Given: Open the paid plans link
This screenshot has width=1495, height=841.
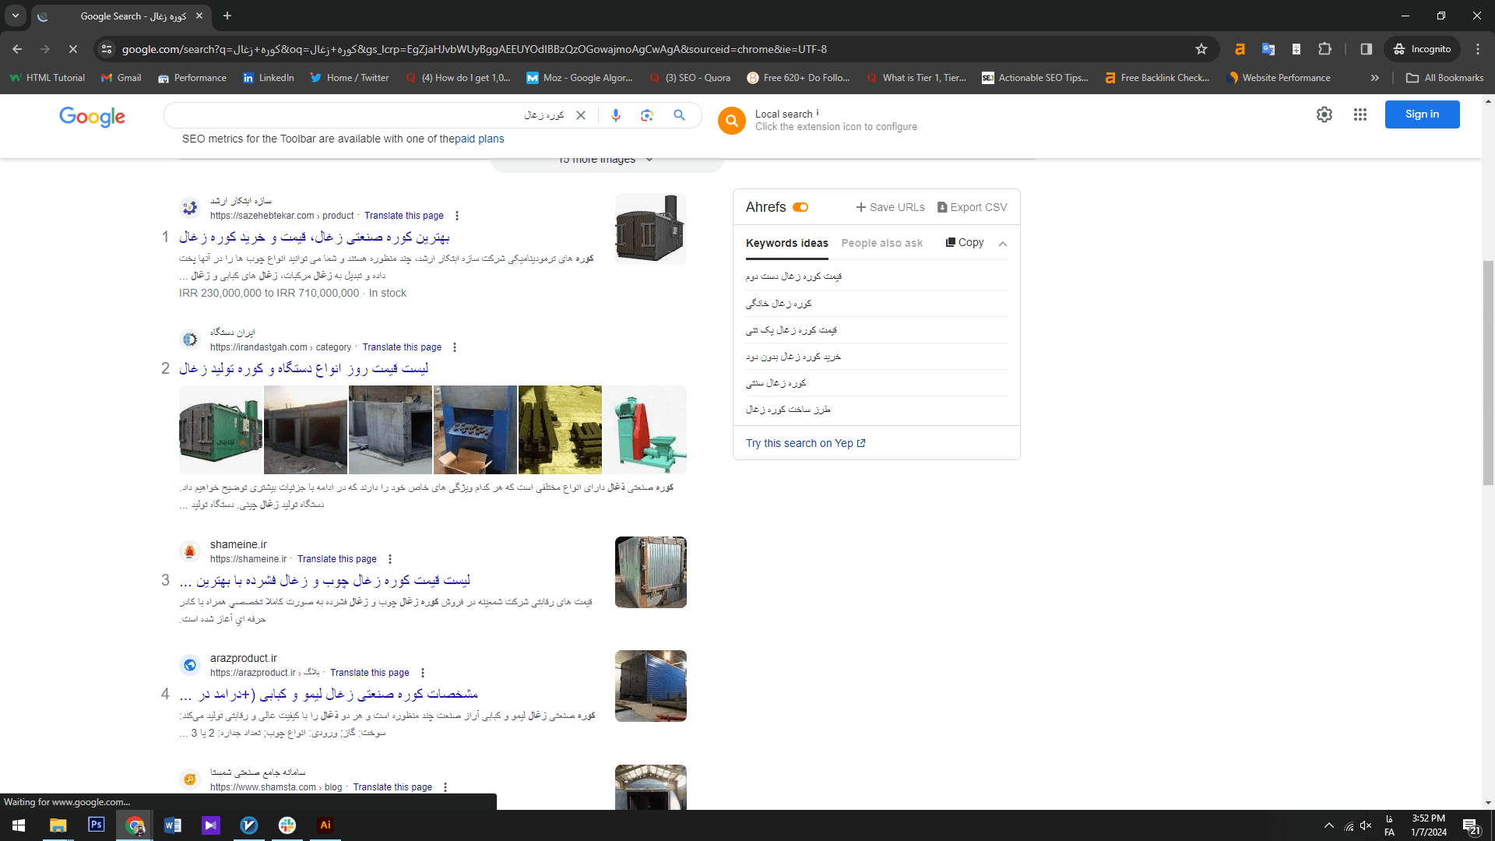Looking at the screenshot, I should tap(480, 139).
